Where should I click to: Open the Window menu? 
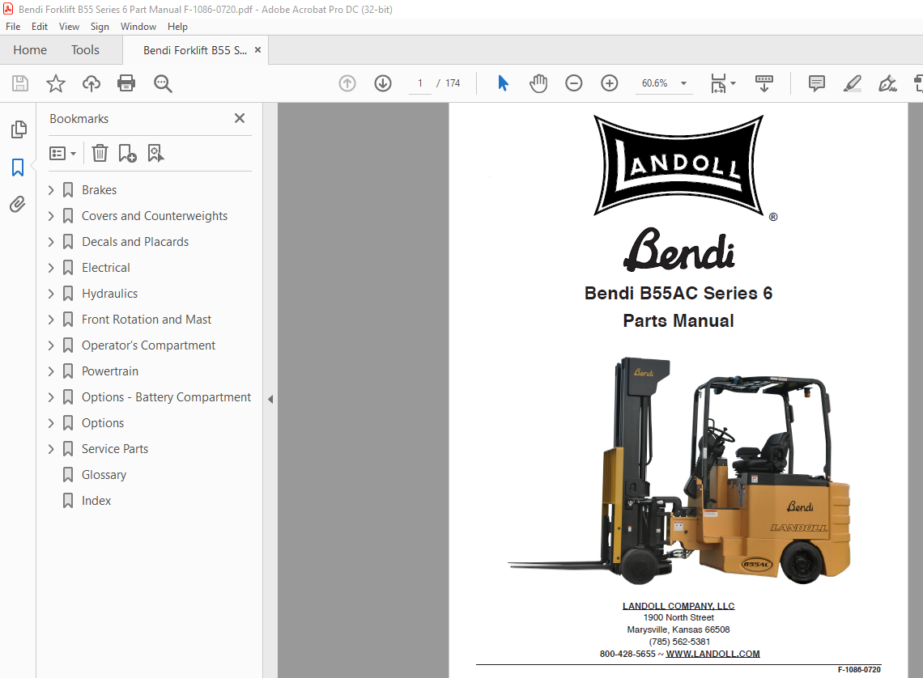tap(138, 27)
